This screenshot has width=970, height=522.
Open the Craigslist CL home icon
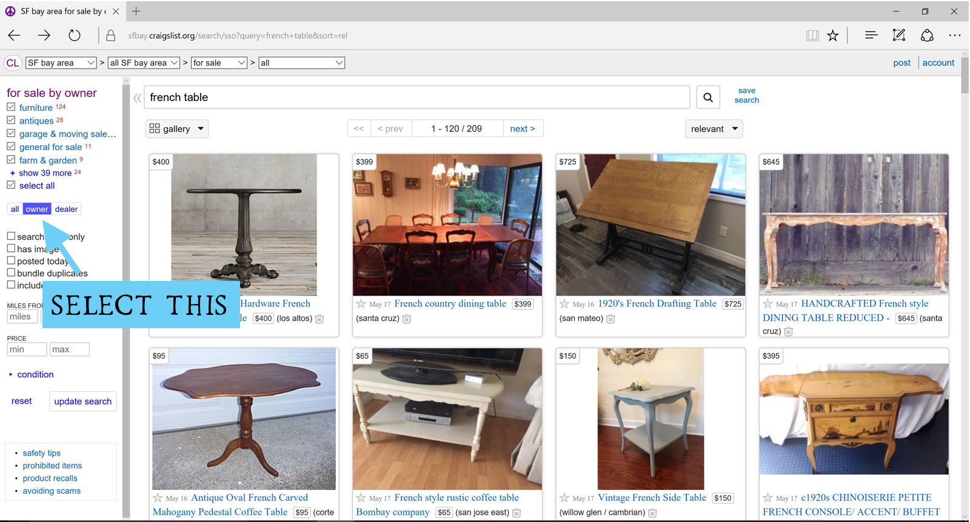[13, 63]
